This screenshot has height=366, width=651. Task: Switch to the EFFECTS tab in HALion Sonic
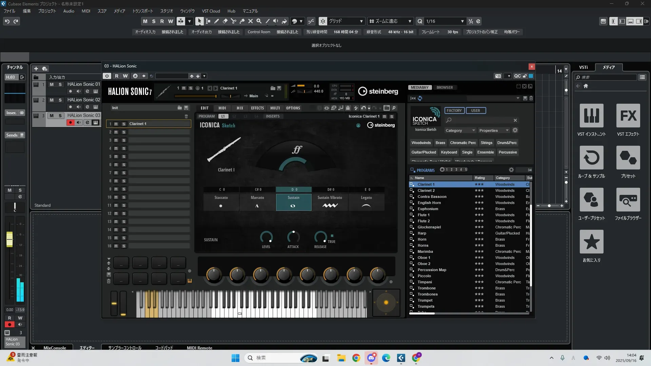[257, 108]
